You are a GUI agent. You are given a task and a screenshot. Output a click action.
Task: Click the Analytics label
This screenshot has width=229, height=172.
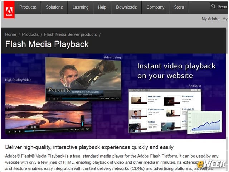[195, 86]
